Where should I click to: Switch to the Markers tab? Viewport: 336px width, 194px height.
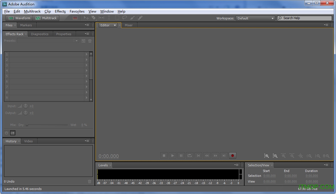pyautogui.click(x=26, y=25)
